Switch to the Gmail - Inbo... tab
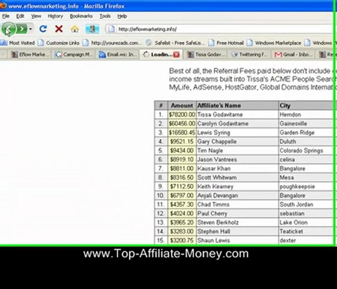 tap(293, 55)
